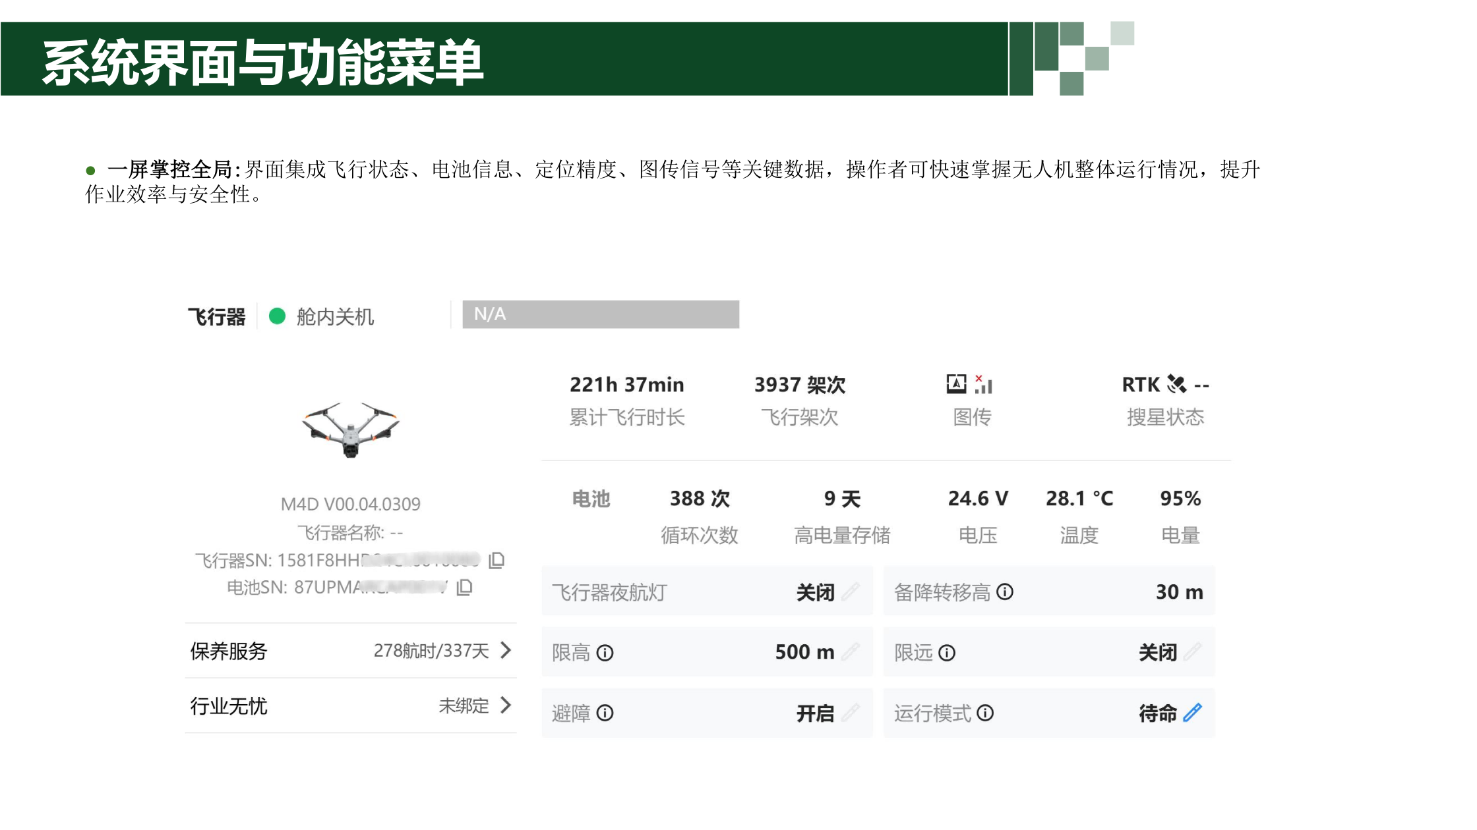Image resolution: width=1477 pixels, height=830 pixels.
Task: Open the 行业无忧 unbound entry
Action: (464, 705)
